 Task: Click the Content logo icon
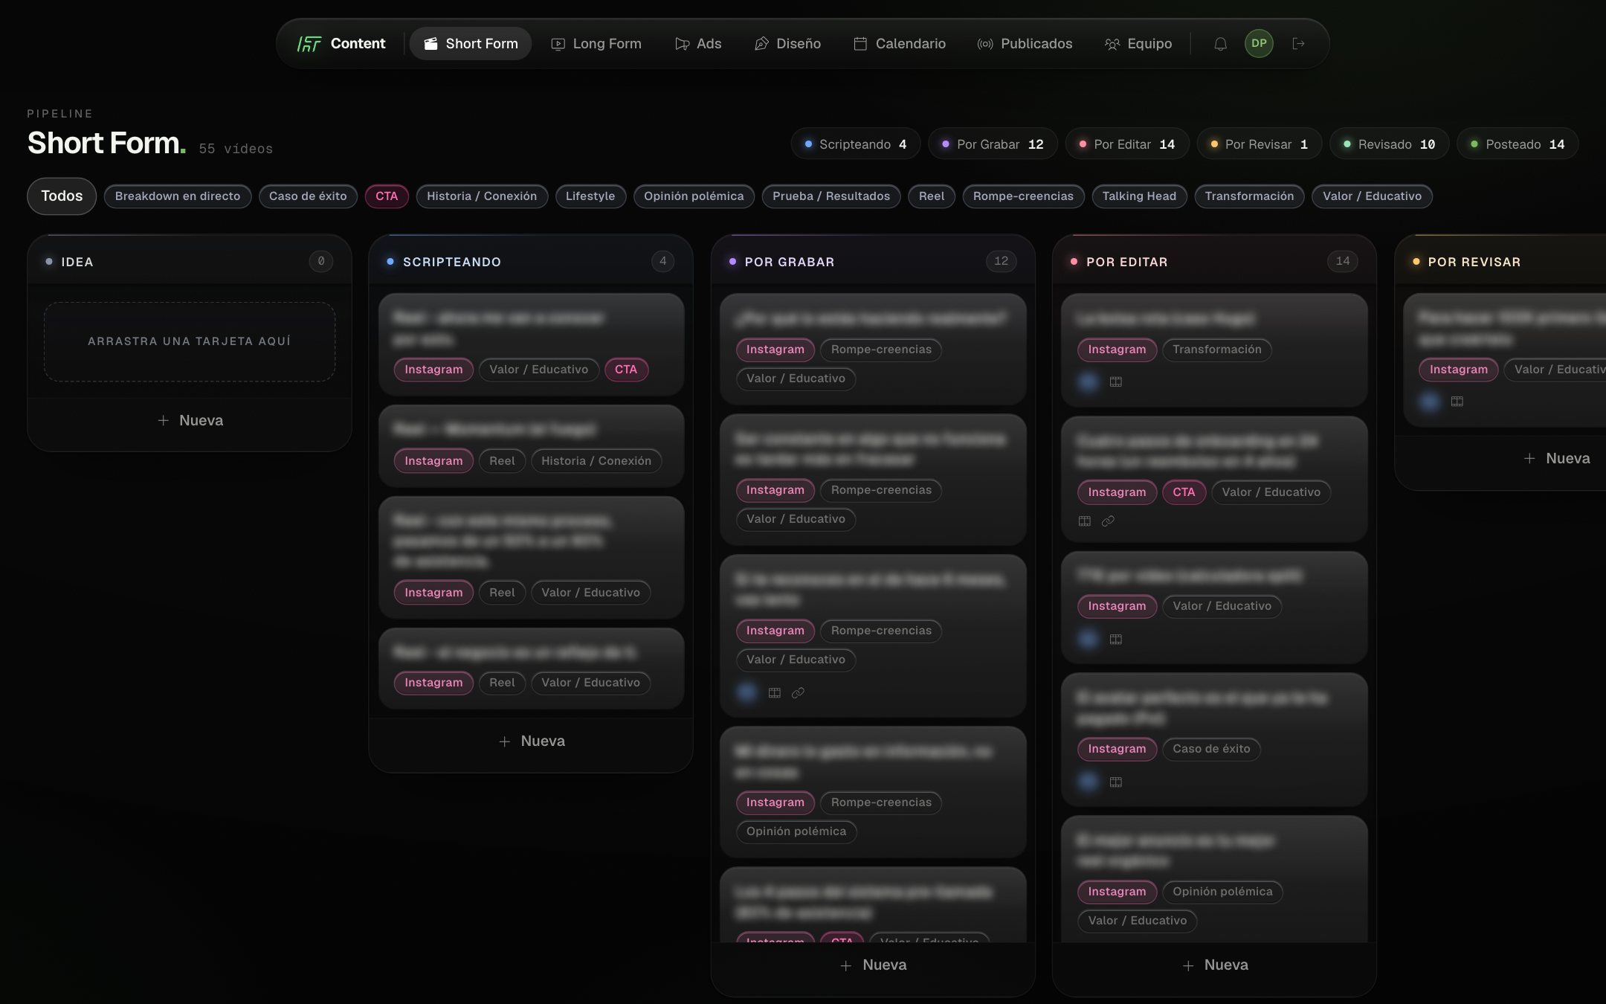[309, 44]
